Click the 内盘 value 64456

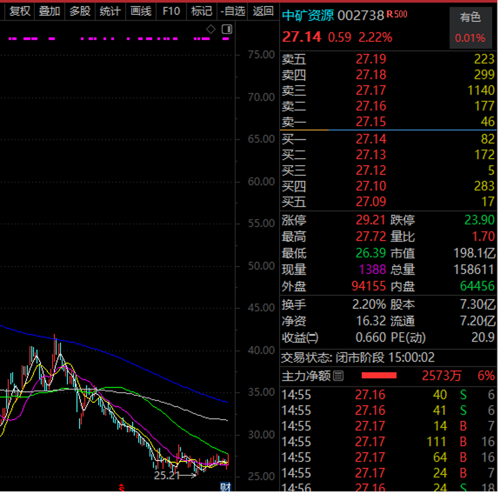point(478,286)
